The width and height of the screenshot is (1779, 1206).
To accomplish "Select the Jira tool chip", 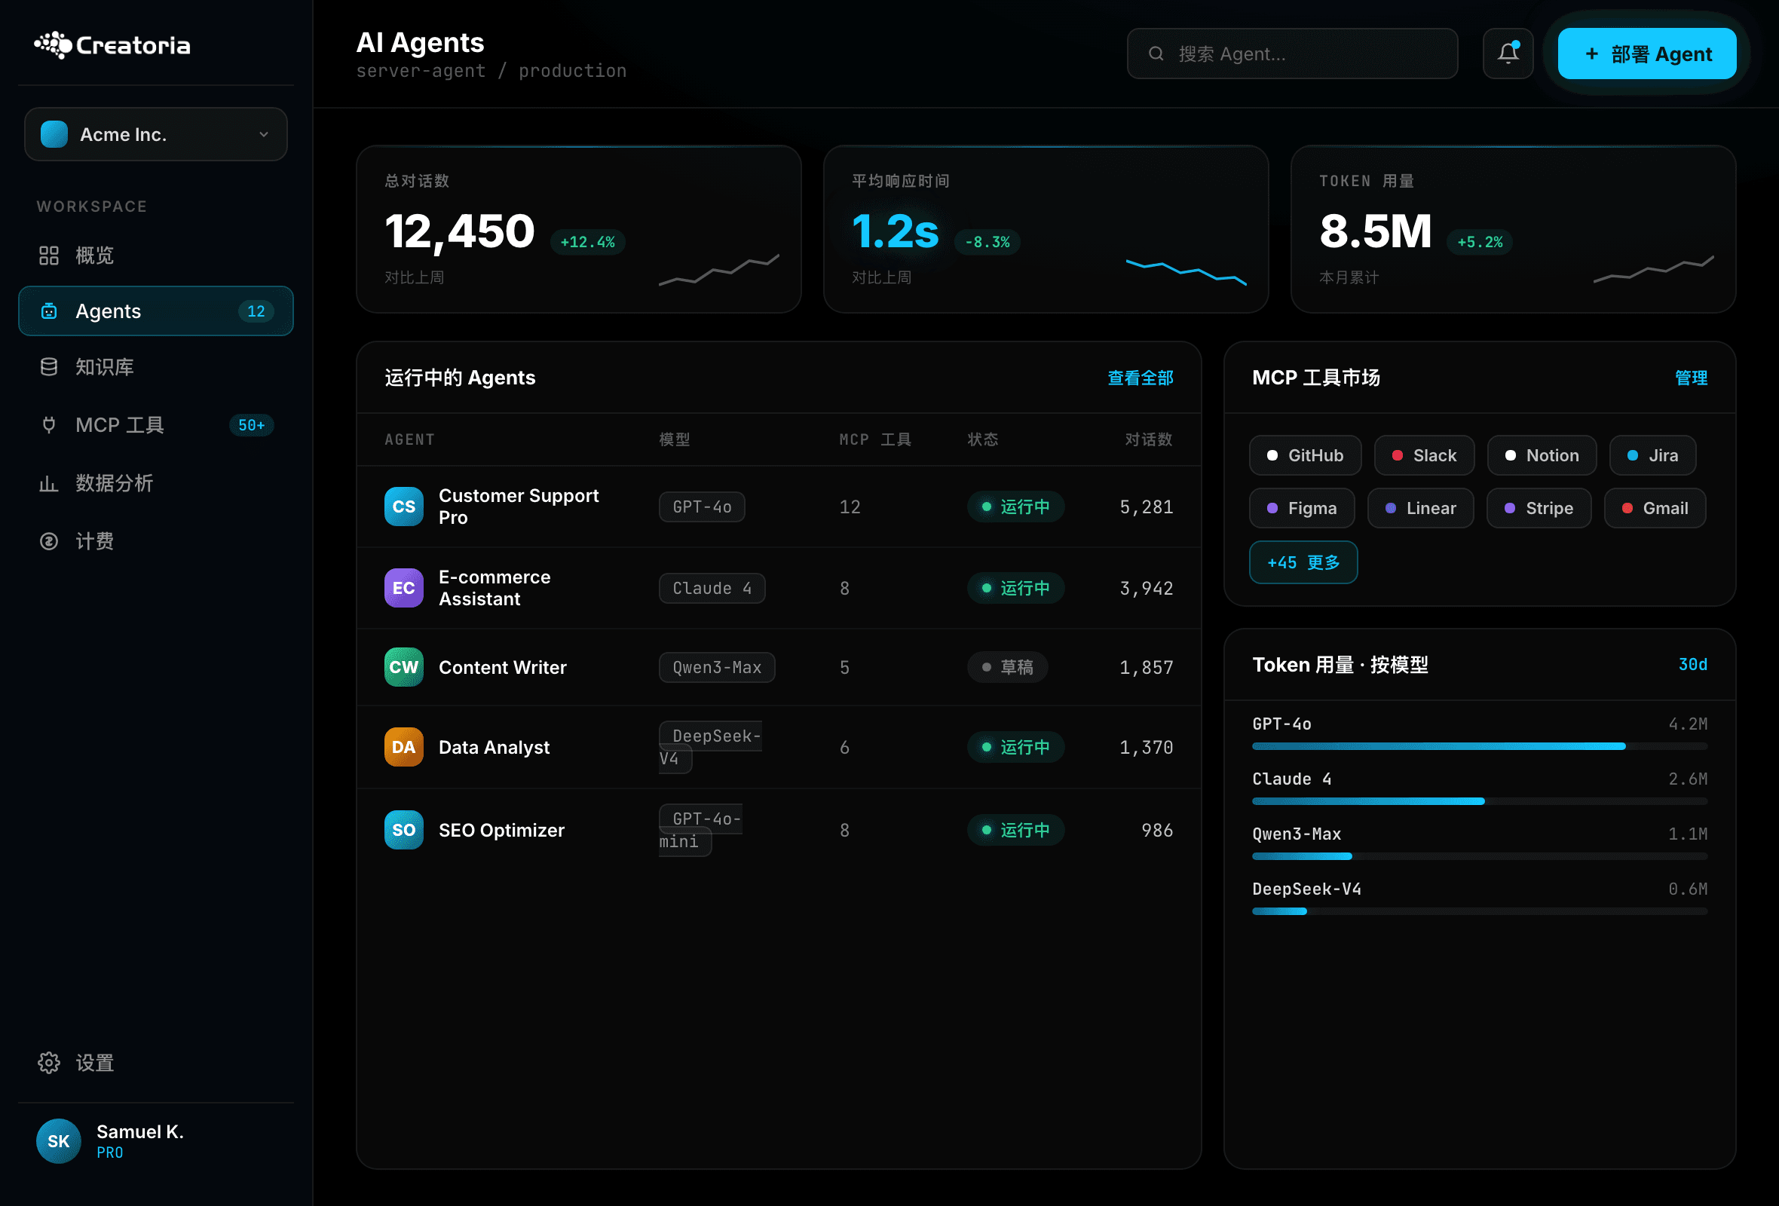I will 1652,455.
